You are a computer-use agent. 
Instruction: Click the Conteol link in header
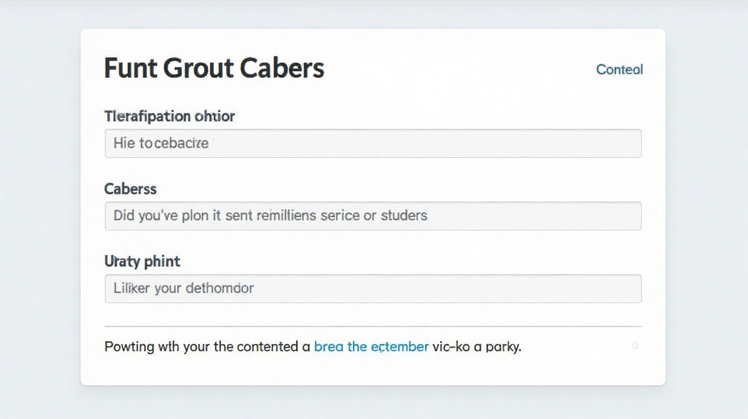(x=619, y=69)
